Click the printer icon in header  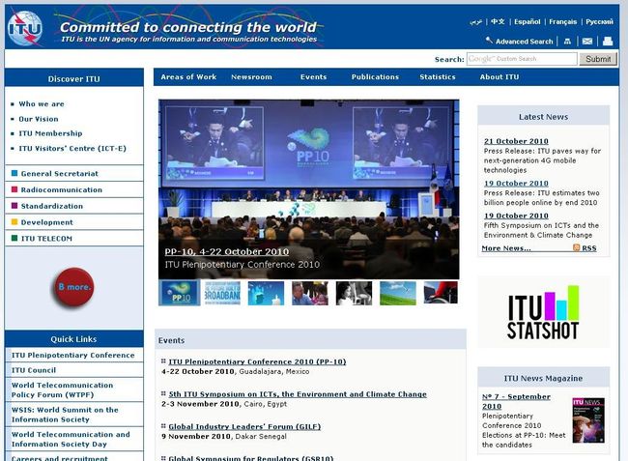[608, 42]
